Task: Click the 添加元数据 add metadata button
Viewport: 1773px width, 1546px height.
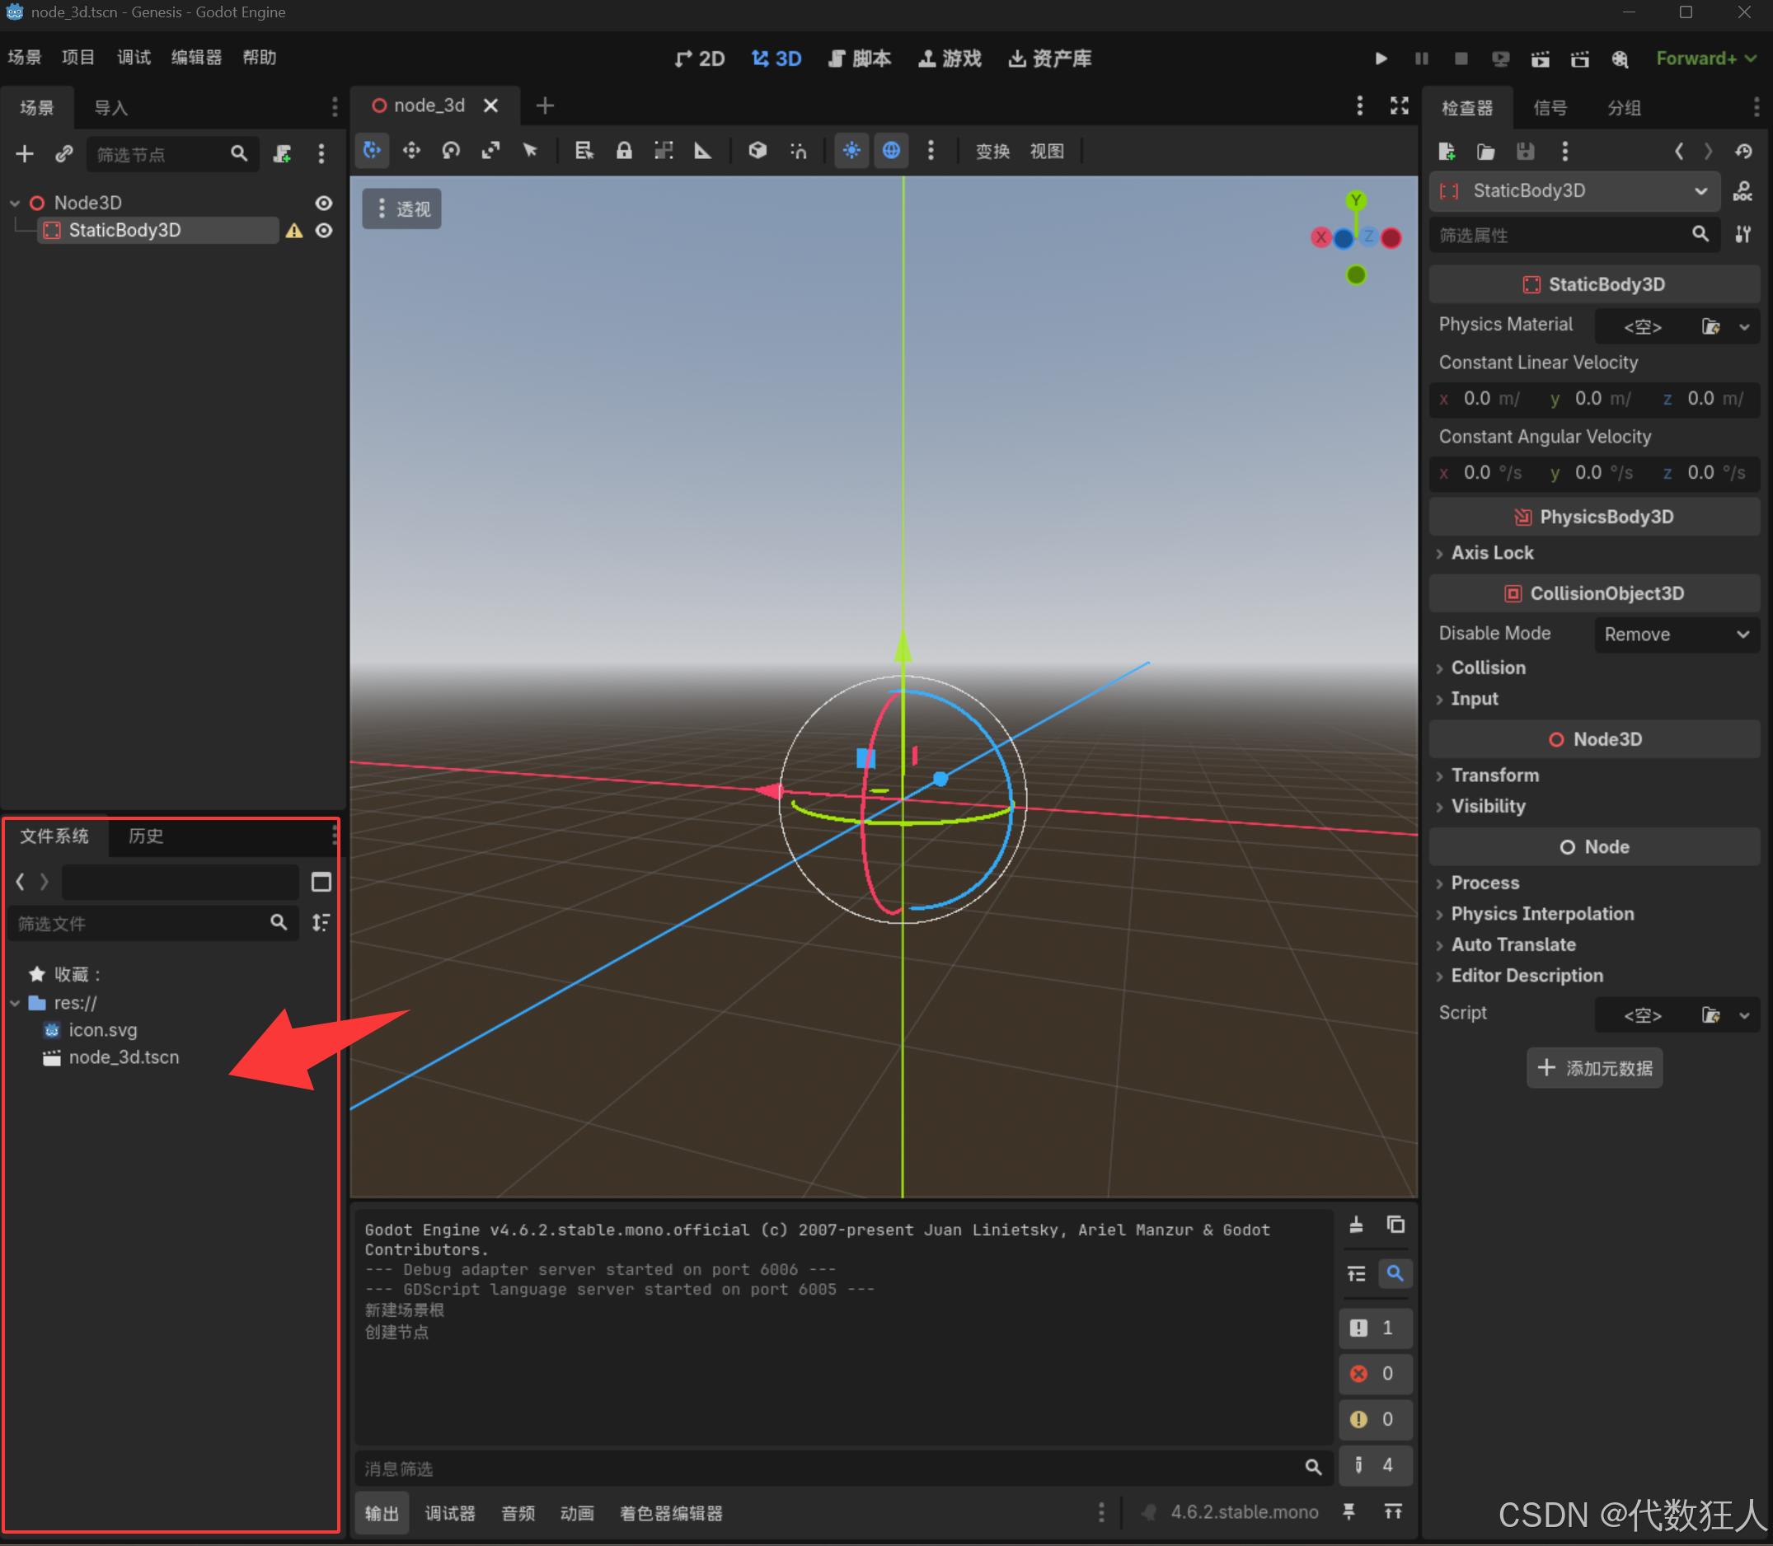Action: (x=1594, y=1068)
